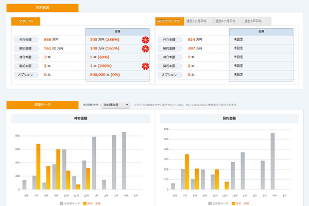
Task: Click the 月別状況 section header
Action: tap(42, 8)
